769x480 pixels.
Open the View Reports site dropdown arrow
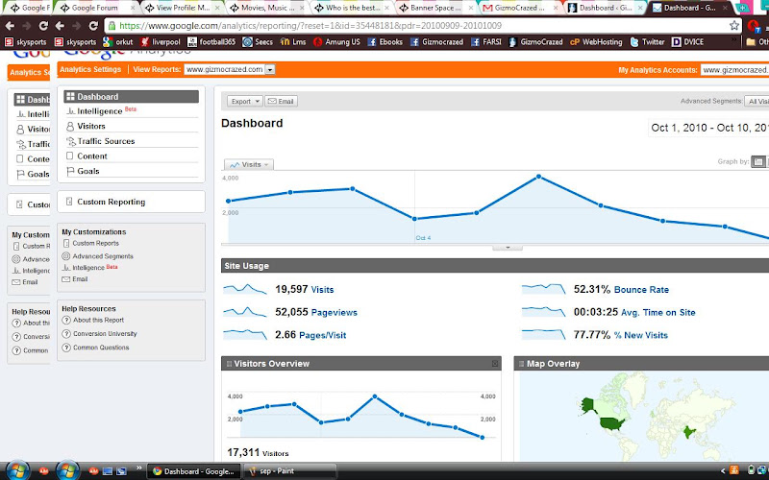[270, 69]
